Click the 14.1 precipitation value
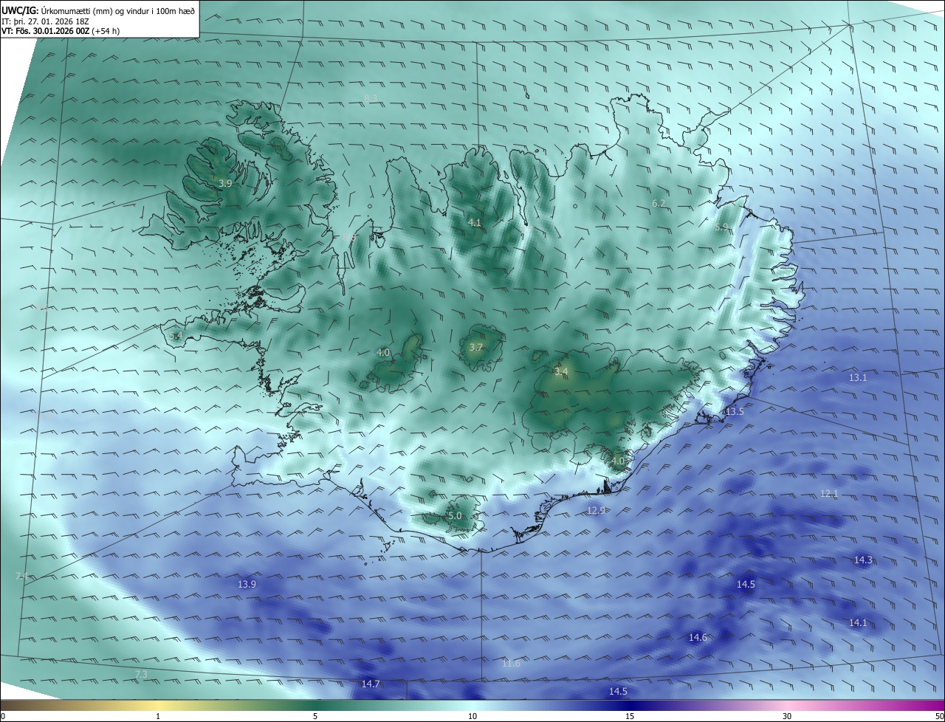 pyautogui.click(x=858, y=622)
